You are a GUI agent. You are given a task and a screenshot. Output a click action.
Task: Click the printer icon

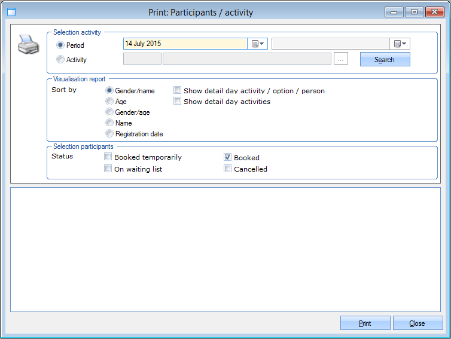click(x=29, y=45)
